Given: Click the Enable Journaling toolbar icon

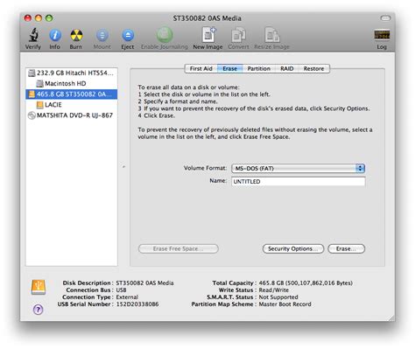Looking at the screenshot, I should pos(165,35).
